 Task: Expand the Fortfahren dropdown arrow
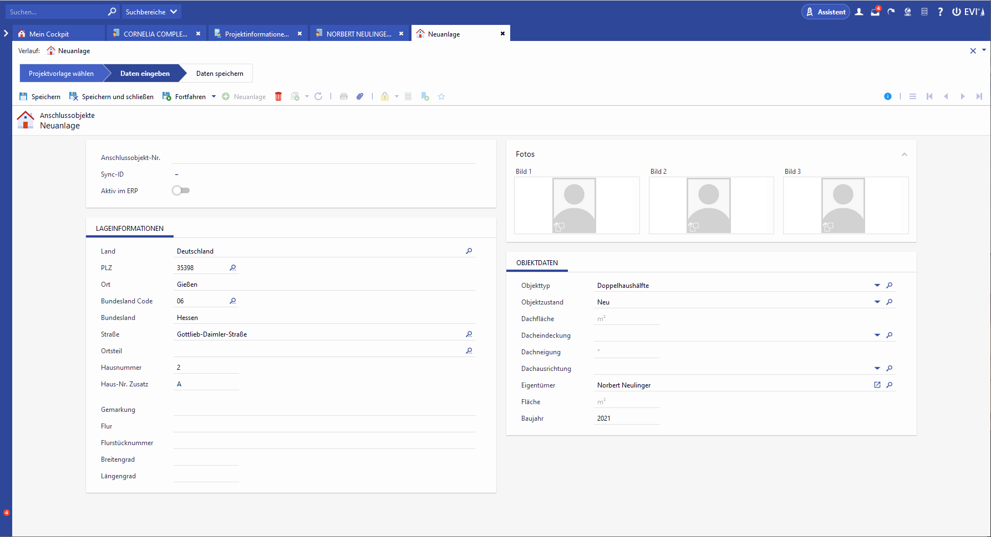point(214,96)
